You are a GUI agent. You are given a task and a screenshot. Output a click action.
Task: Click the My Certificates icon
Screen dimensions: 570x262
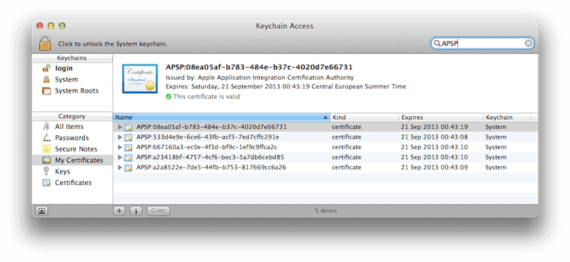point(46,160)
